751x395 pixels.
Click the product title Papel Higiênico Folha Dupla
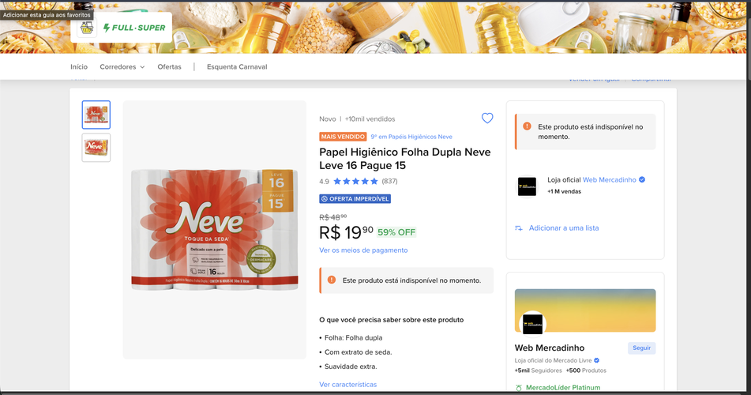tap(405, 159)
